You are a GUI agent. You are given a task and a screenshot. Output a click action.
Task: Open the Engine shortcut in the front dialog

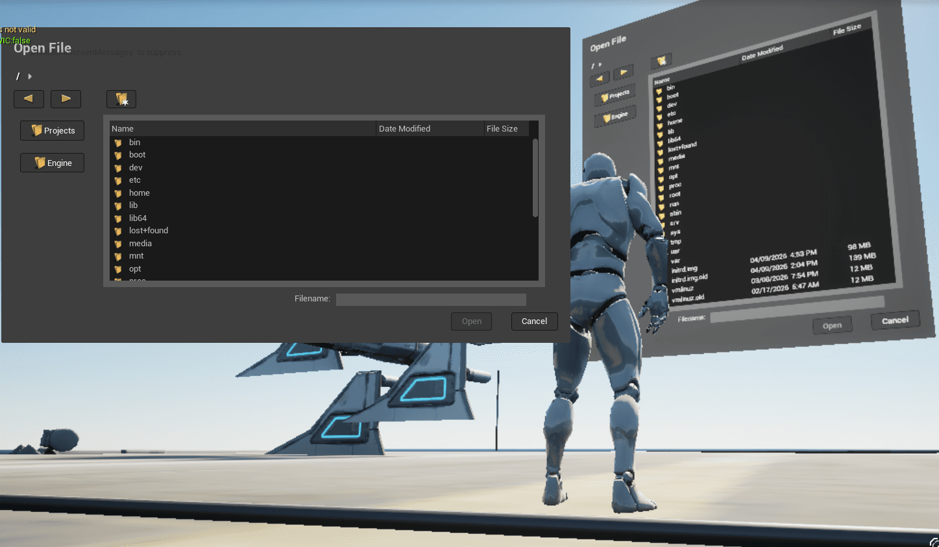click(x=52, y=163)
